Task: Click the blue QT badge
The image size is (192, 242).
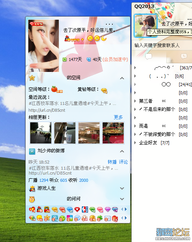Action: (77, 218)
